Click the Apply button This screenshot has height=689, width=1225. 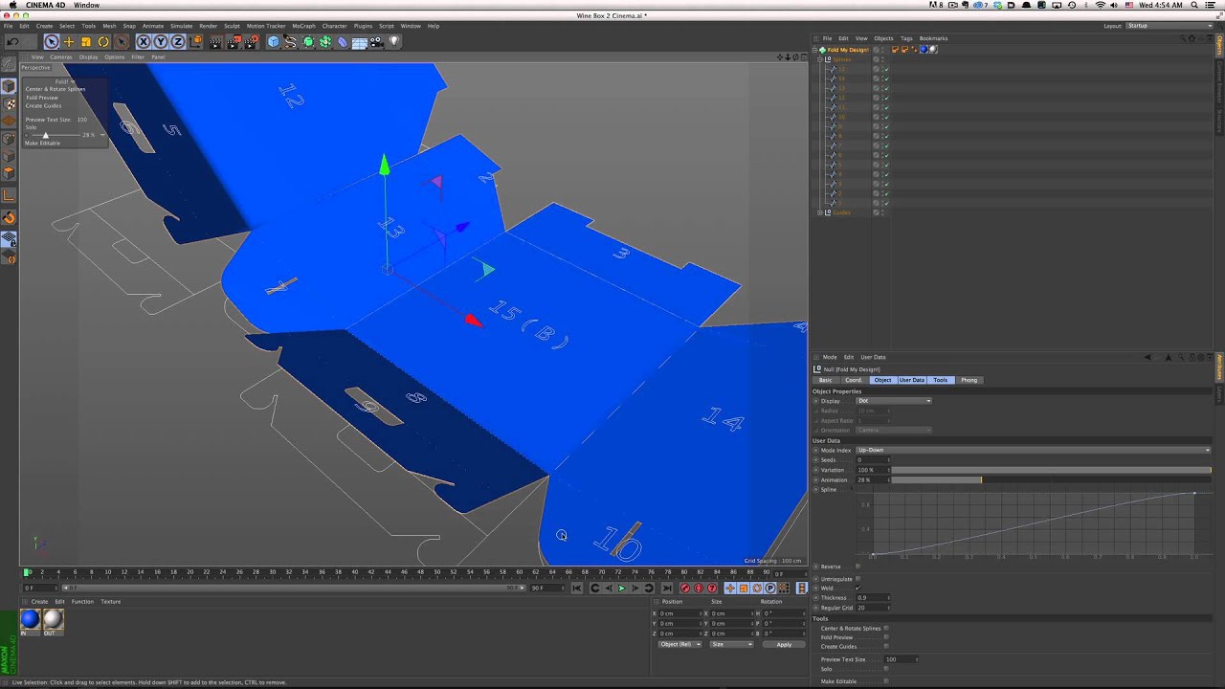pos(784,644)
